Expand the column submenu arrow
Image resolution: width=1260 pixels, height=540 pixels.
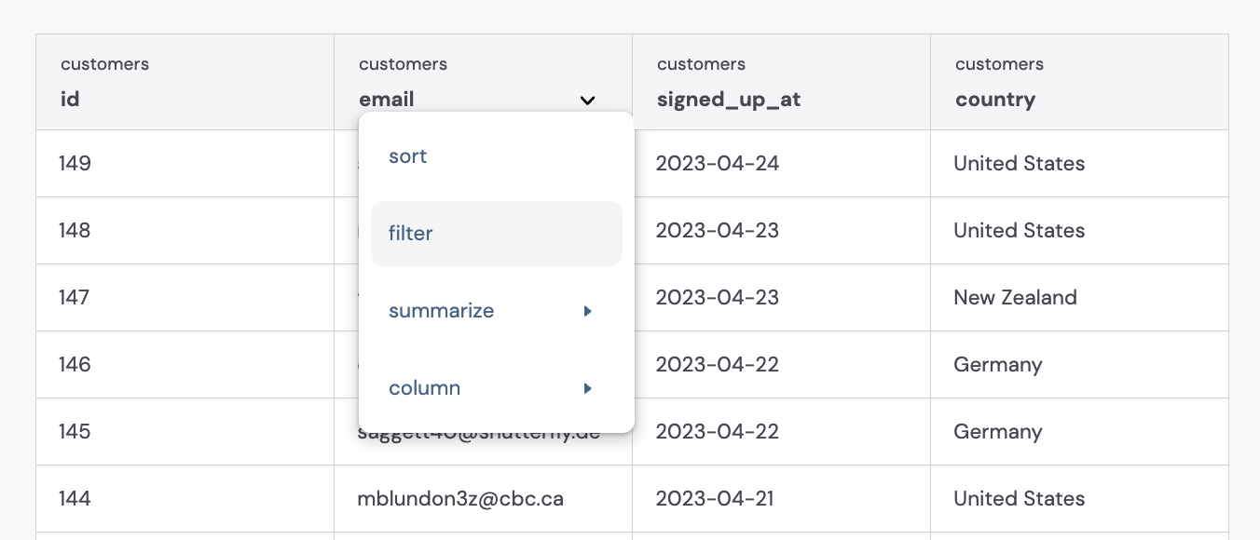588,388
